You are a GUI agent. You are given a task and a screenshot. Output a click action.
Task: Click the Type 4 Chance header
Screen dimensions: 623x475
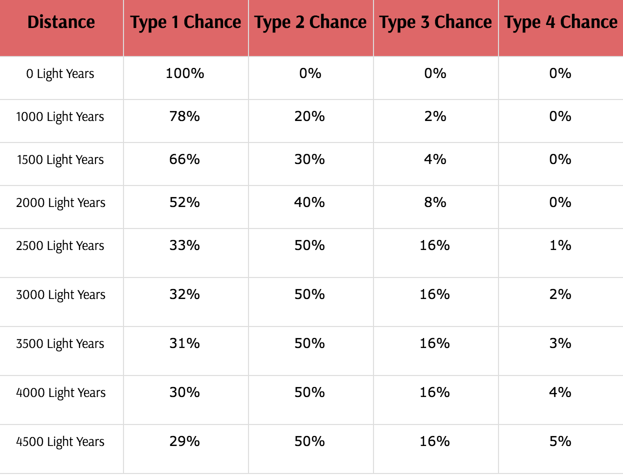click(560, 22)
